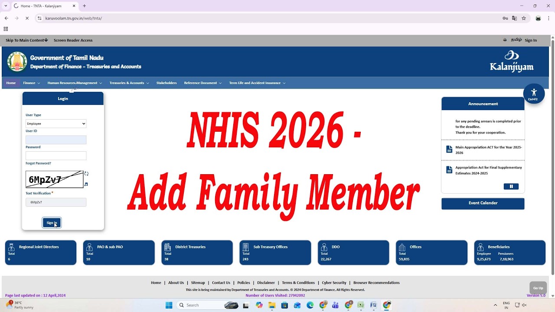Viewport: 555px width, 312px height.
Task: Click Skip To Main Content link
Action: pos(26,40)
